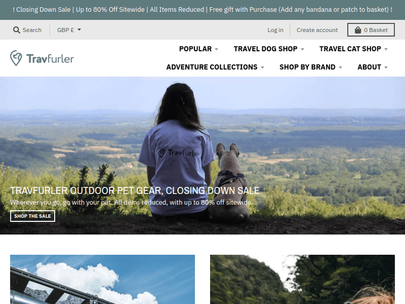Click the Shop The Sale button
Image resolution: width=405 pixels, height=304 pixels.
32,216
